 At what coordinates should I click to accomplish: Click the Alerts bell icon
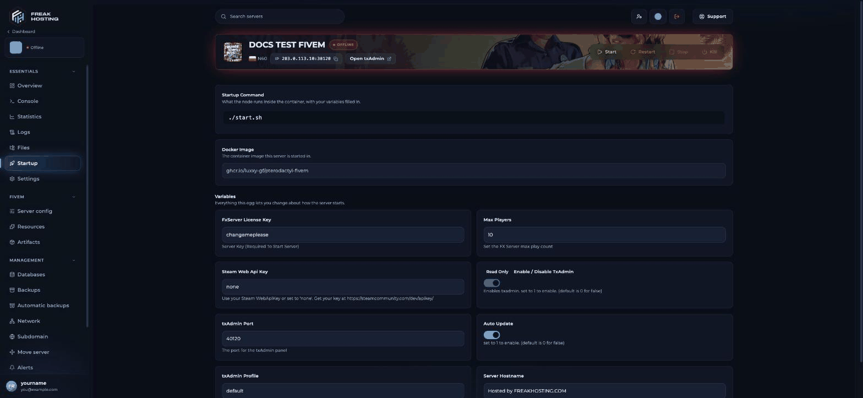[x=12, y=368]
